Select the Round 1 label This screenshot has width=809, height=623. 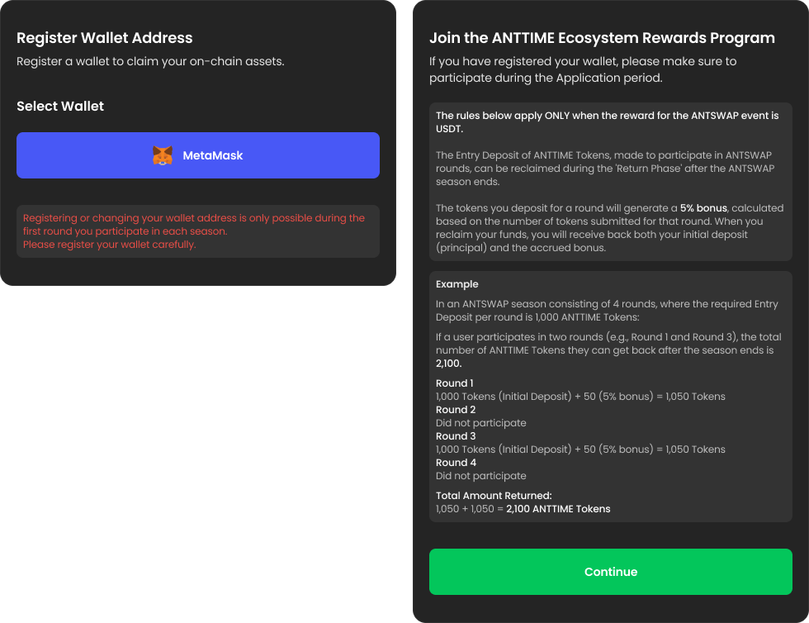click(x=455, y=383)
